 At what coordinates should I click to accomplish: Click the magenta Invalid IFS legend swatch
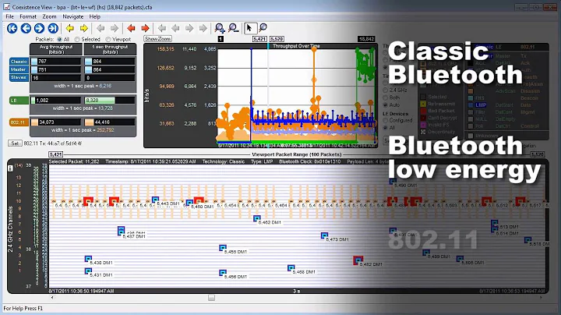[x=423, y=125]
